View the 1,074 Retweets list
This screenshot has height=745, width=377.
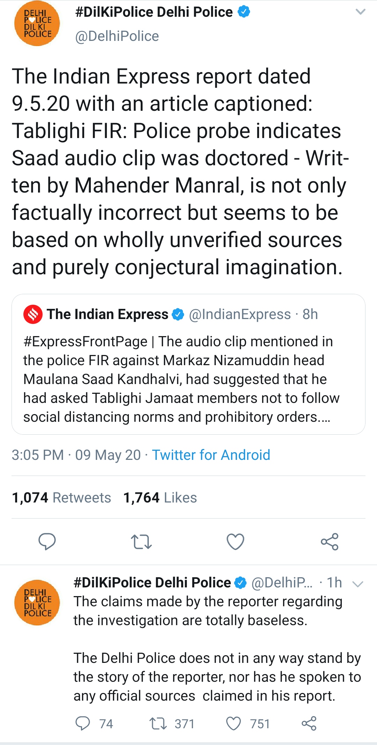[61, 498]
